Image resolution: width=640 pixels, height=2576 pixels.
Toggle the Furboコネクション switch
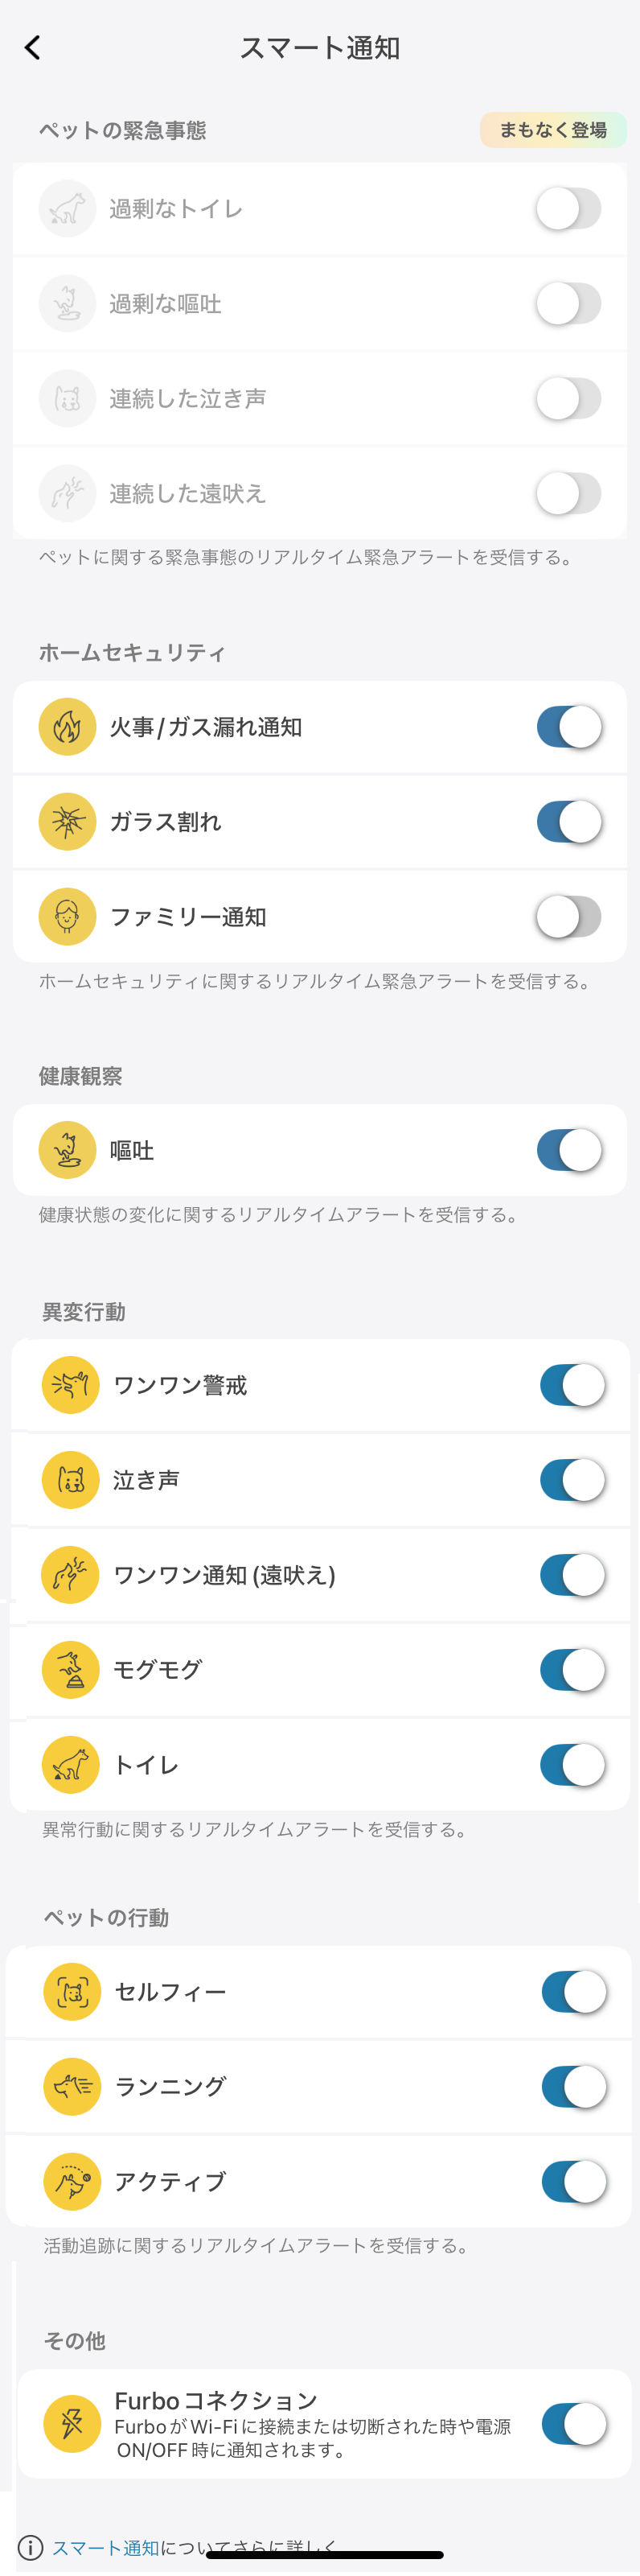tap(574, 2423)
